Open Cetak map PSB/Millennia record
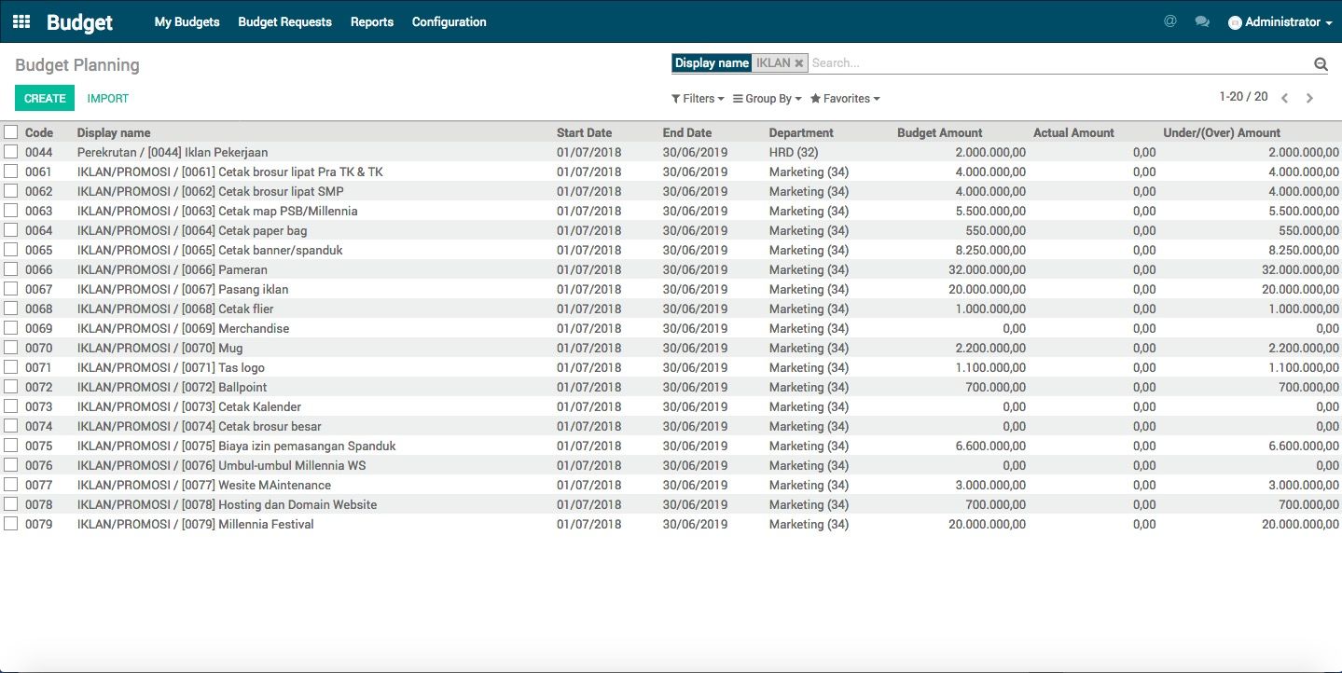Screen dimensions: 1342x673 click(x=217, y=211)
